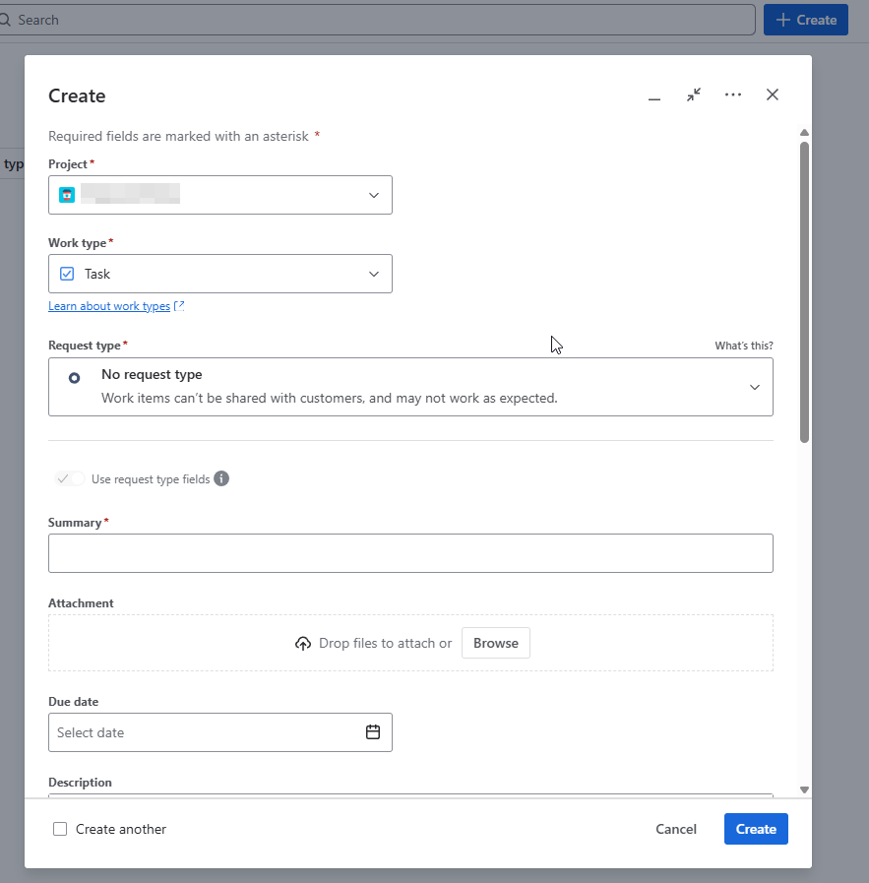Open the dialog options menu (•••)
869x883 pixels.
pyautogui.click(x=733, y=95)
